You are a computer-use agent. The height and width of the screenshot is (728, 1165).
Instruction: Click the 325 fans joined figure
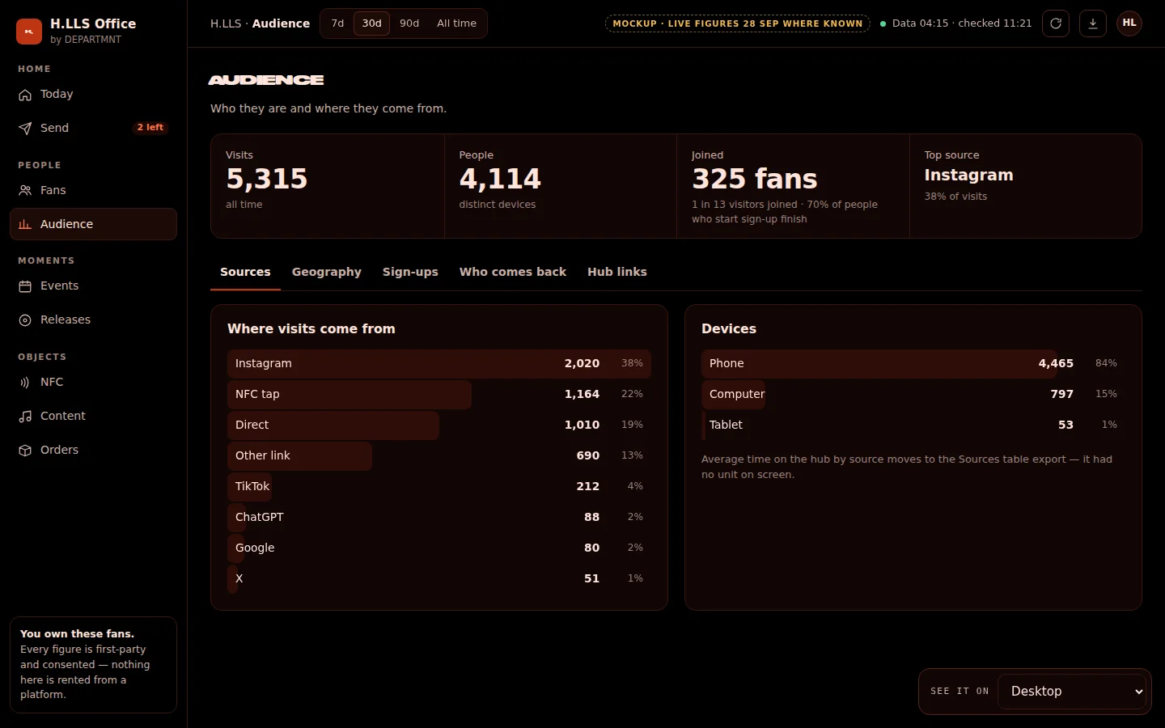click(x=755, y=179)
